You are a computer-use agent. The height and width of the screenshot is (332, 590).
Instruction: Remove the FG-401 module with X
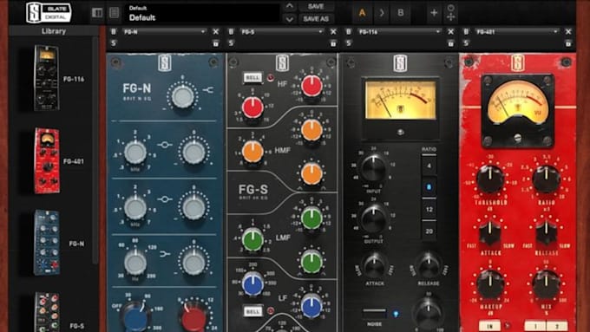pyautogui.click(x=568, y=32)
